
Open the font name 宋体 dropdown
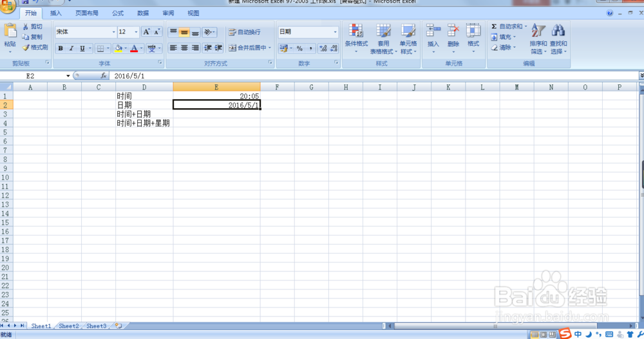(x=114, y=32)
